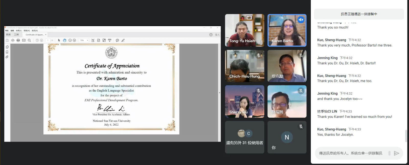The width and height of the screenshot is (409, 165).
Task: Click the read mode icon in Acrobat toolbar
Action: point(110,40)
